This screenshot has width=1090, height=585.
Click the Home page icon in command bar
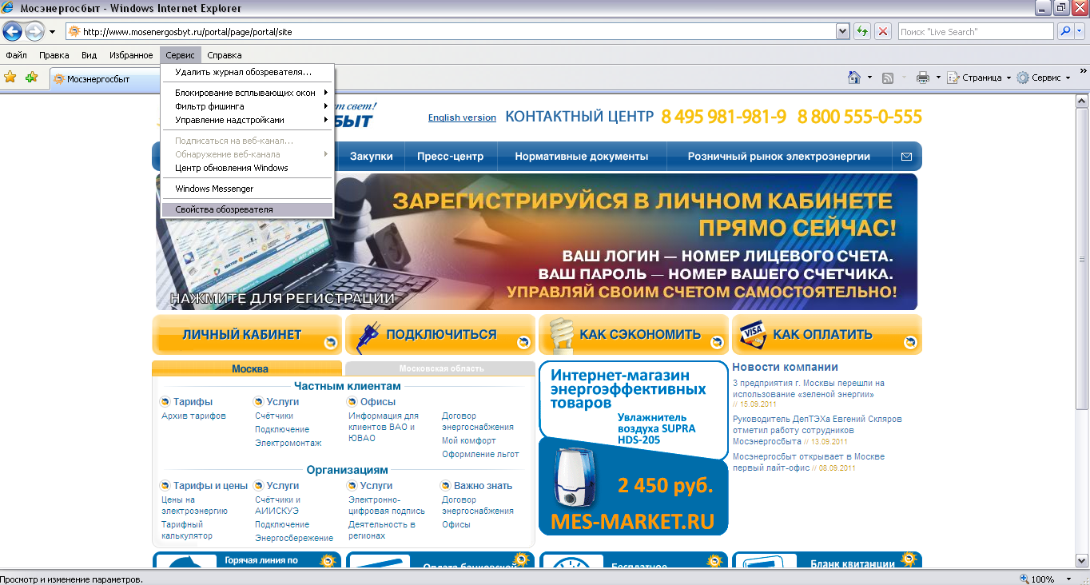pos(854,78)
